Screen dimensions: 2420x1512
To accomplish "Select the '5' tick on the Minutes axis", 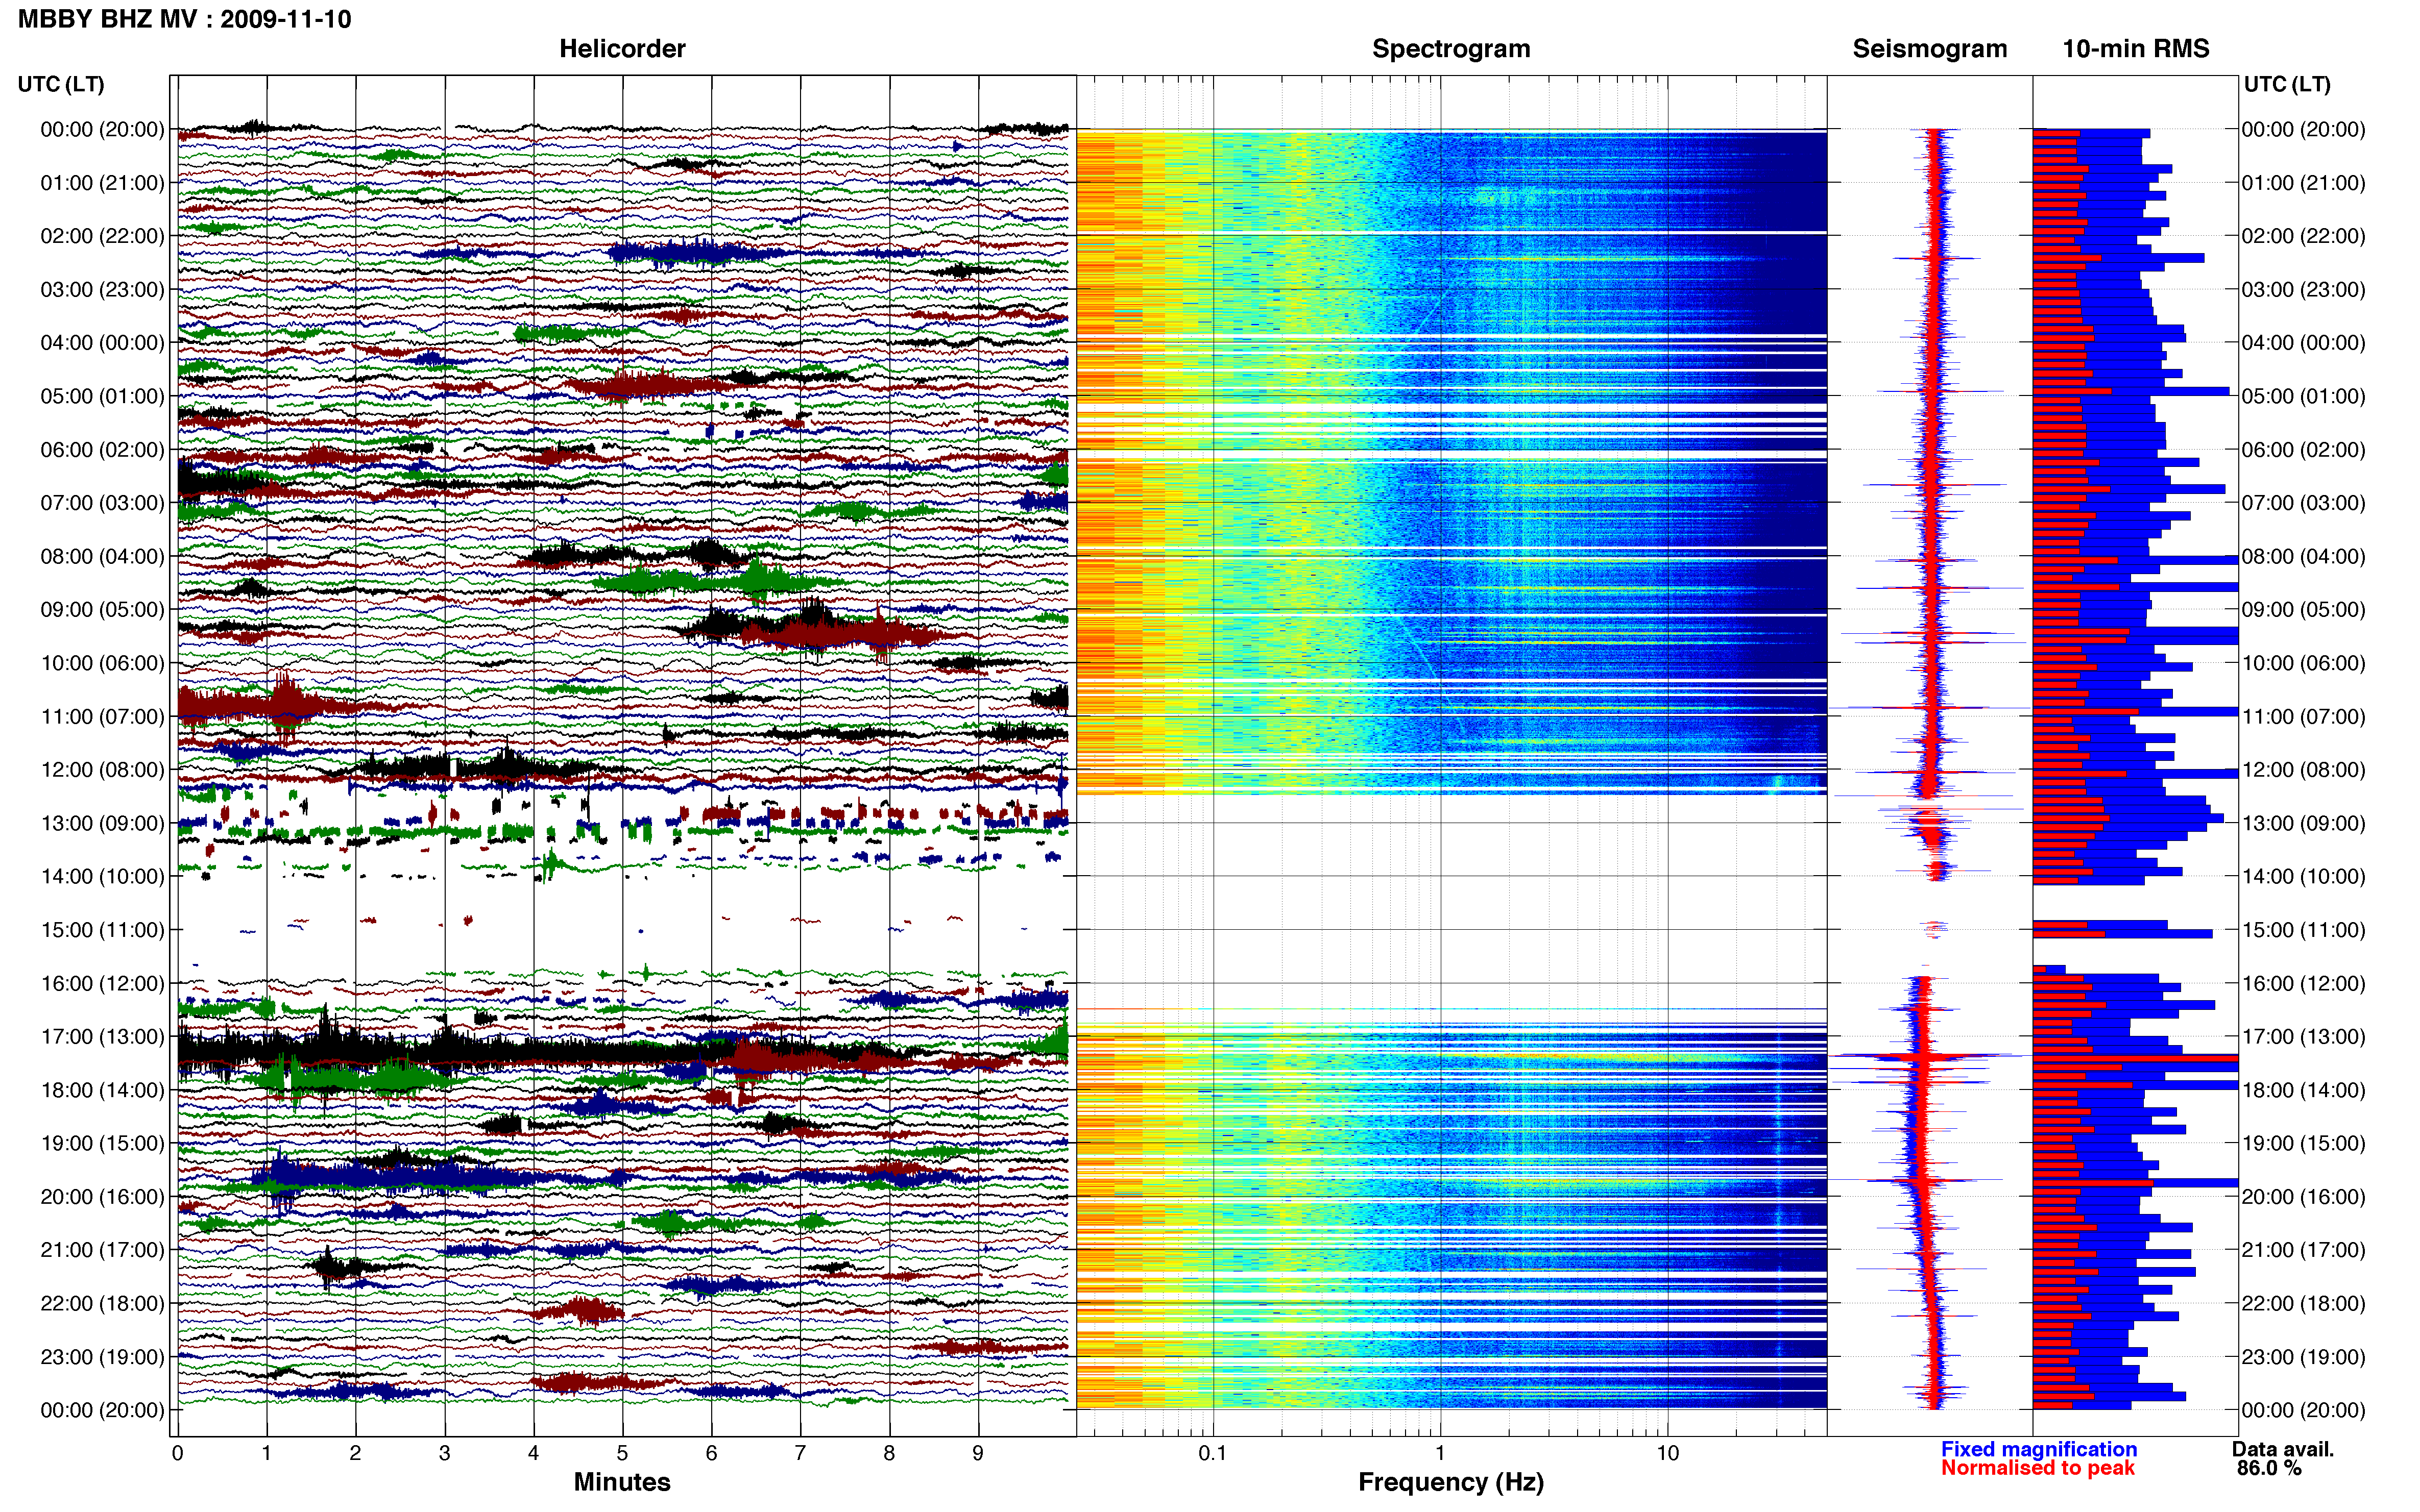I will [x=622, y=1453].
